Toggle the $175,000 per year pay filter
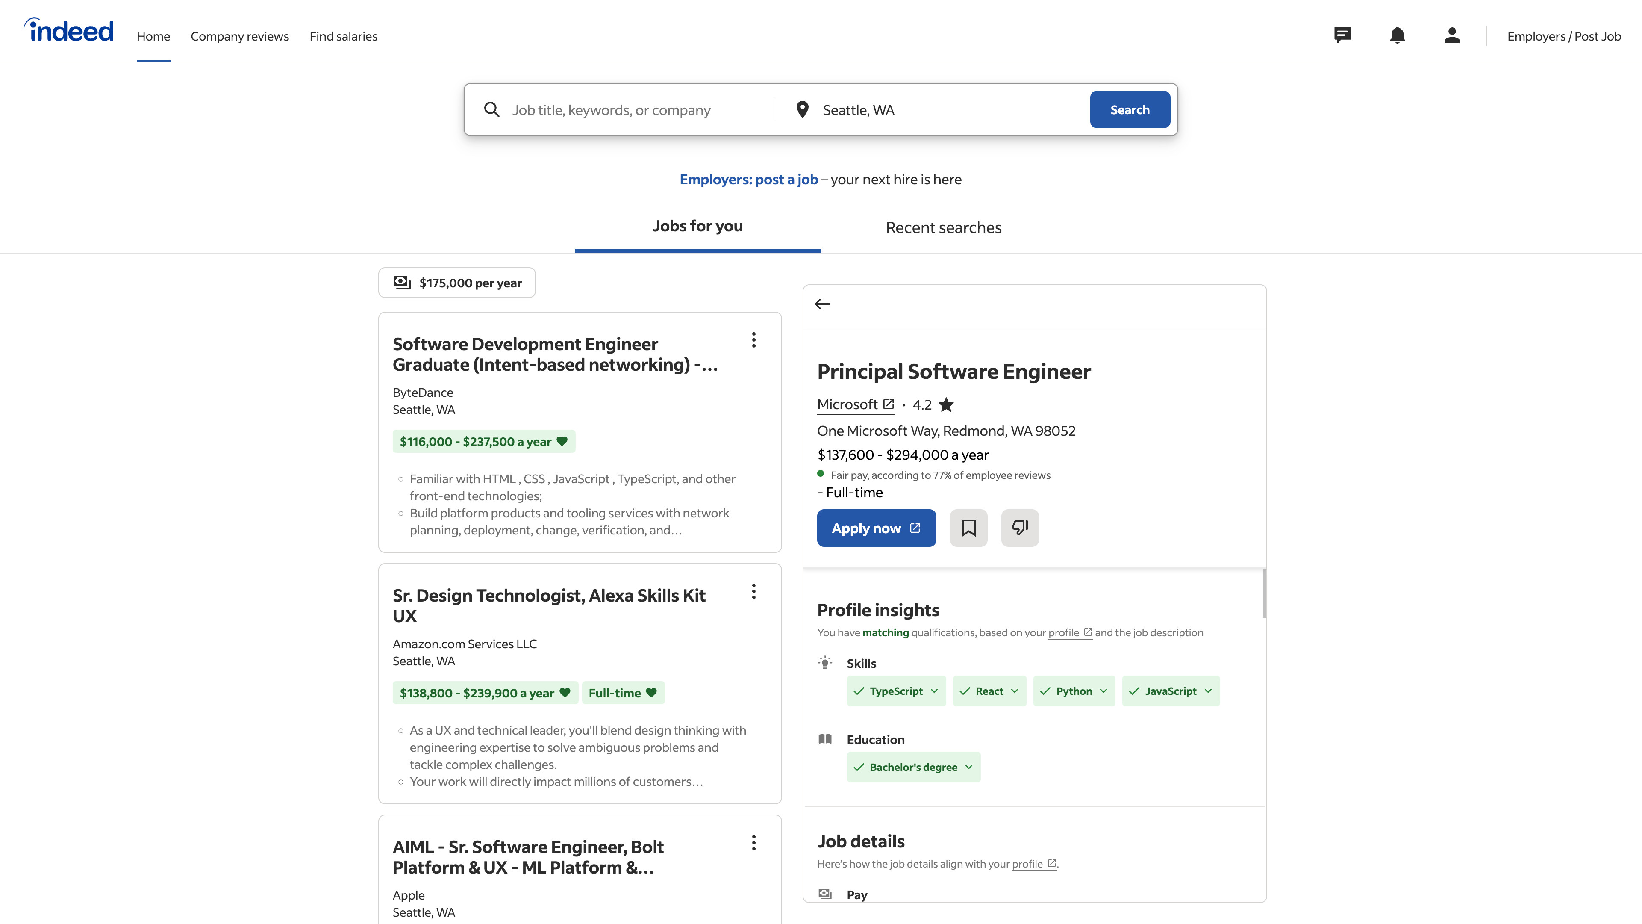Viewport: 1642px width, 924px height. tap(457, 283)
